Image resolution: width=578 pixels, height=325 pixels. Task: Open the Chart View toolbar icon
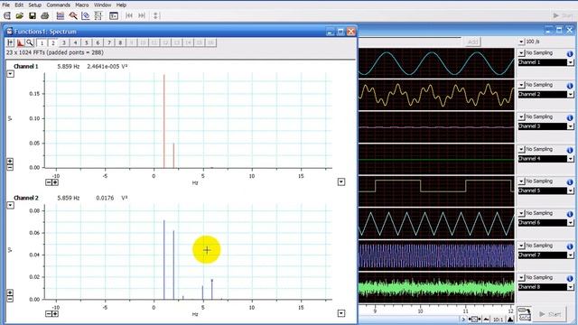[x=61, y=15]
